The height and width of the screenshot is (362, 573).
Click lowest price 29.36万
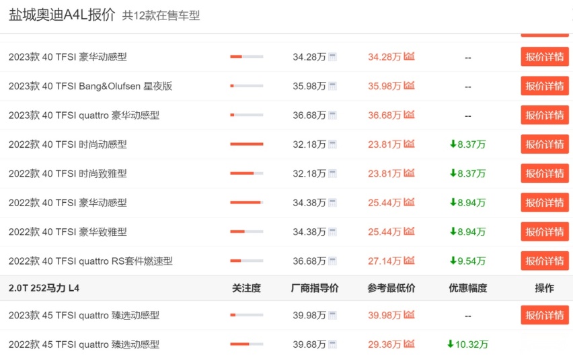click(385, 344)
